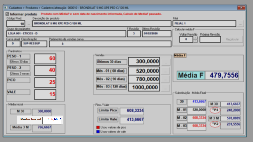Viewport: 253px width, 142px height.
Task: Click the blue 'Usou valores de vale' swatch
Action: click(98, 131)
